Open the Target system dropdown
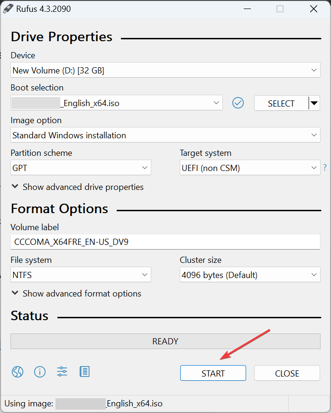The width and height of the screenshot is (331, 413). coord(250,168)
